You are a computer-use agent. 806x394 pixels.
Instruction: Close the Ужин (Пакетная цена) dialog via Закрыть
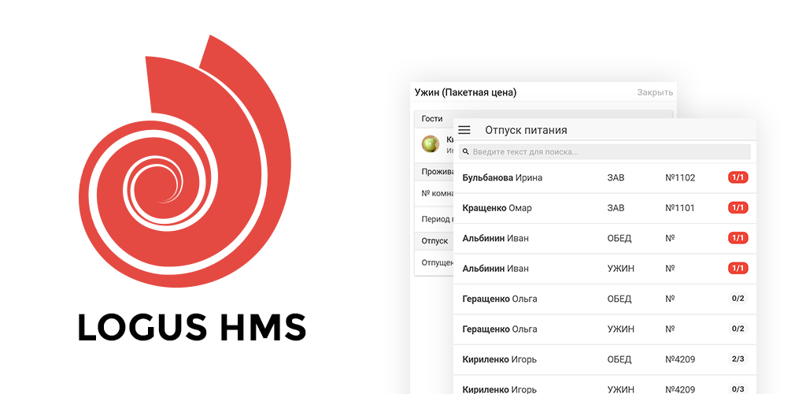click(655, 92)
